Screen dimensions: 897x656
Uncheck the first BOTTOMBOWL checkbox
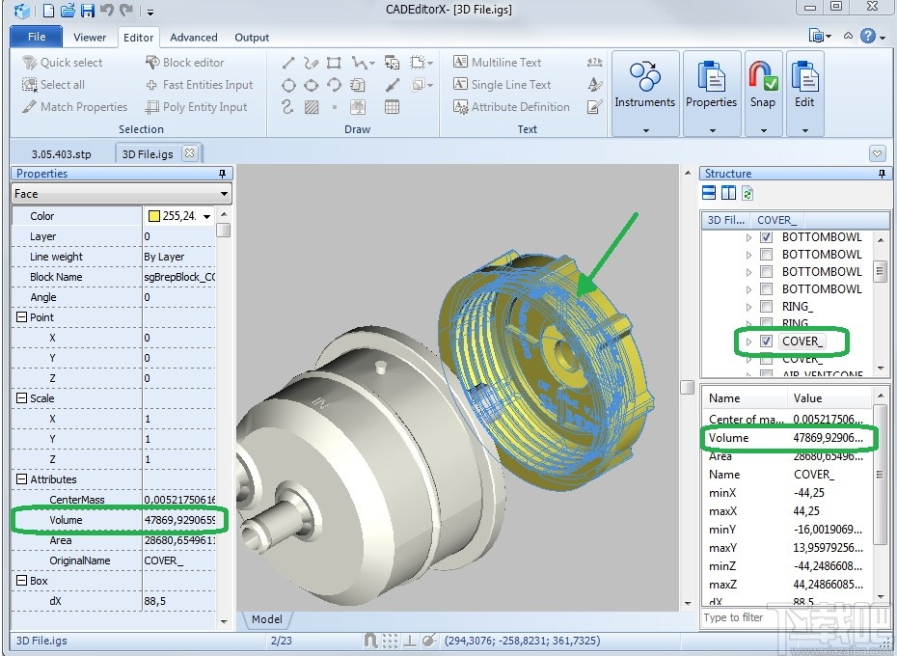click(x=766, y=237)
